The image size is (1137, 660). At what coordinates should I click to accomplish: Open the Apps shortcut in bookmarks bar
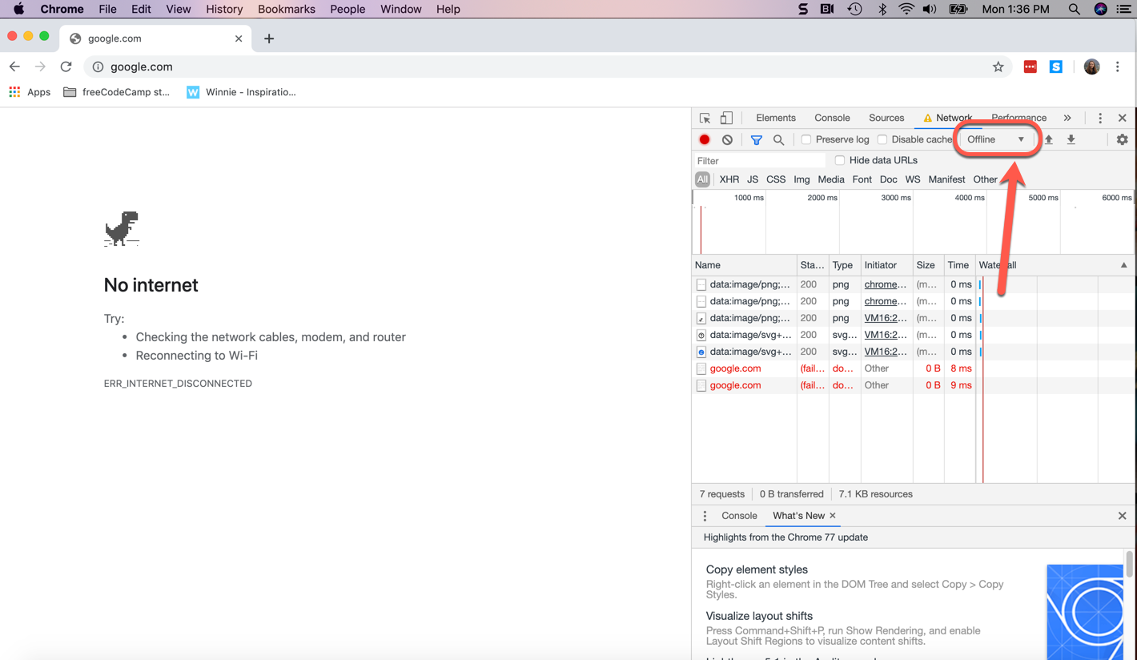[30, 92]
